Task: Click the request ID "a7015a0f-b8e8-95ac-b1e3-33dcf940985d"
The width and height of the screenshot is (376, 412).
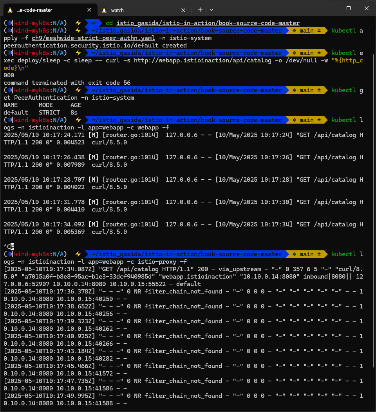Action: pos(88,277)
